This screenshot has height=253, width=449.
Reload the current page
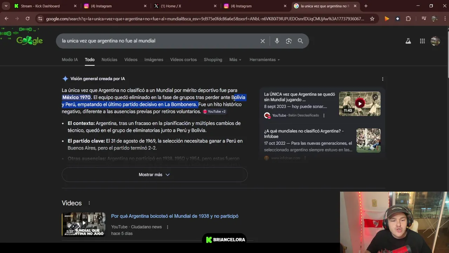click(x=28, y=19)
